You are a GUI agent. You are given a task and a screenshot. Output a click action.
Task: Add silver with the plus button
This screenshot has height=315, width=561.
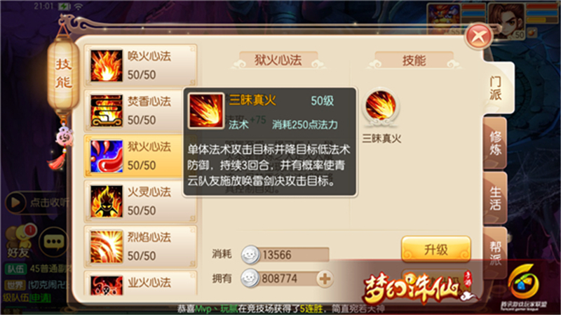[x=325, y=279]
